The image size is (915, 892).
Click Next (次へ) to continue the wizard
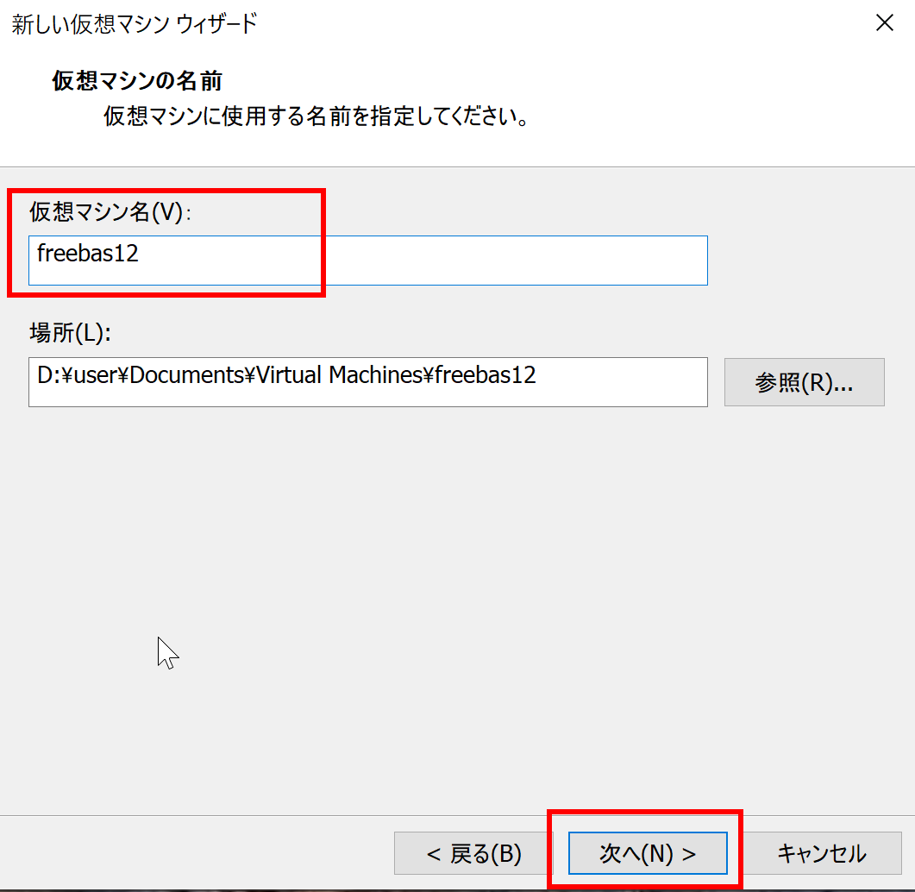pos(647,853)
